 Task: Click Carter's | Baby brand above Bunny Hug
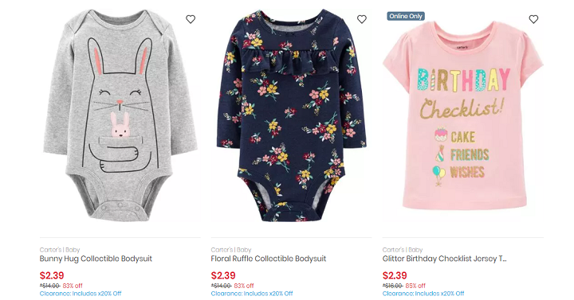point(60,250)
